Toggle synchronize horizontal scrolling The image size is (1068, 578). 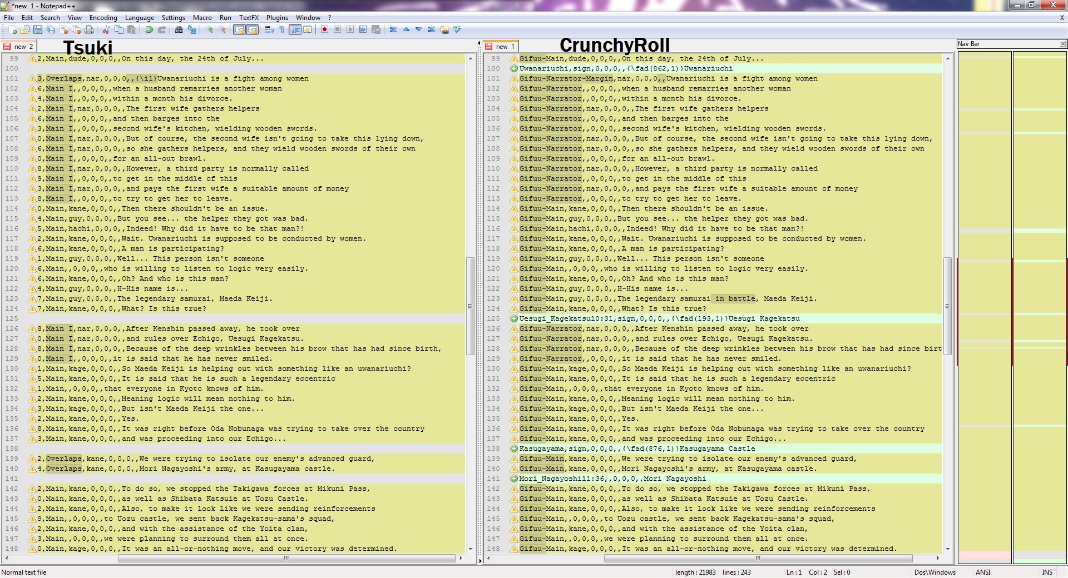coord(252,30)
